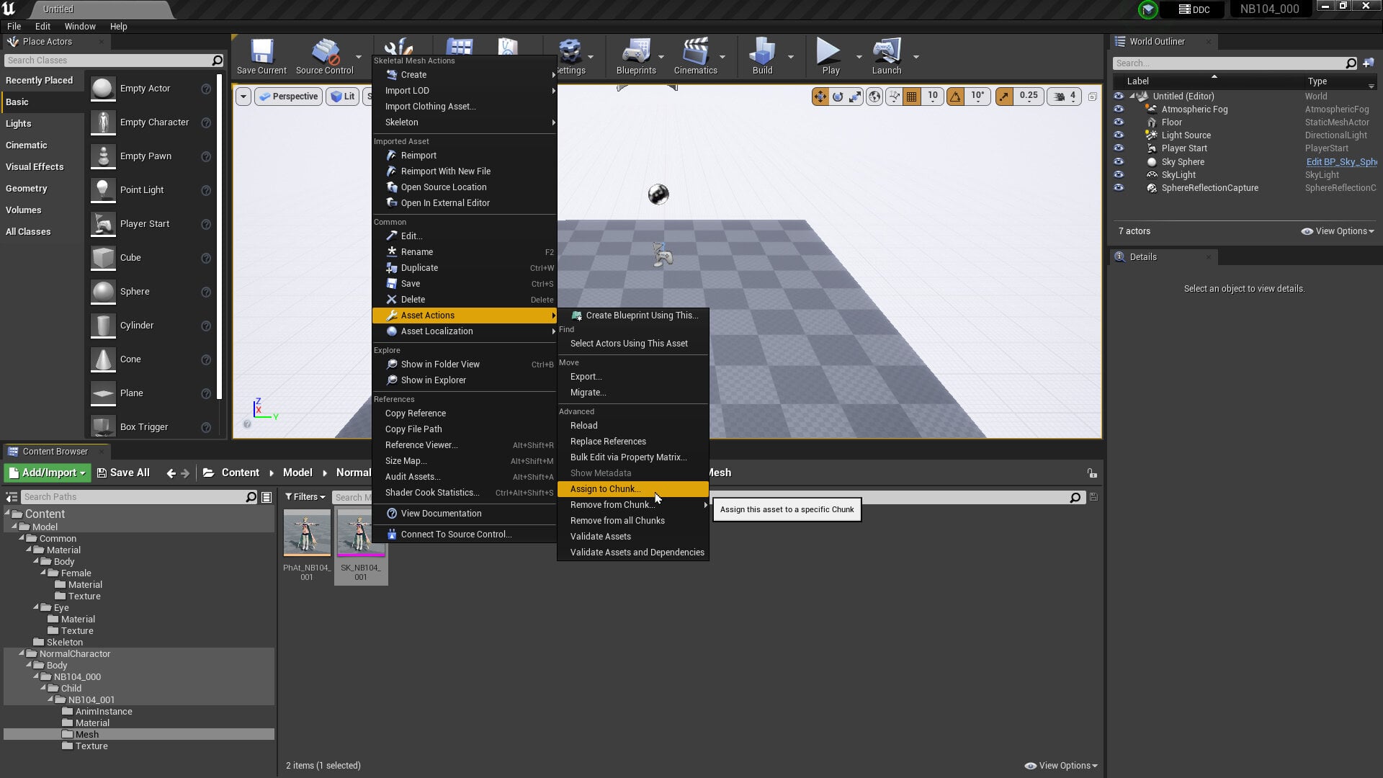Screen dimensions: 1383x778
Task: Click Search Paths input field
Action: [133, 497]
